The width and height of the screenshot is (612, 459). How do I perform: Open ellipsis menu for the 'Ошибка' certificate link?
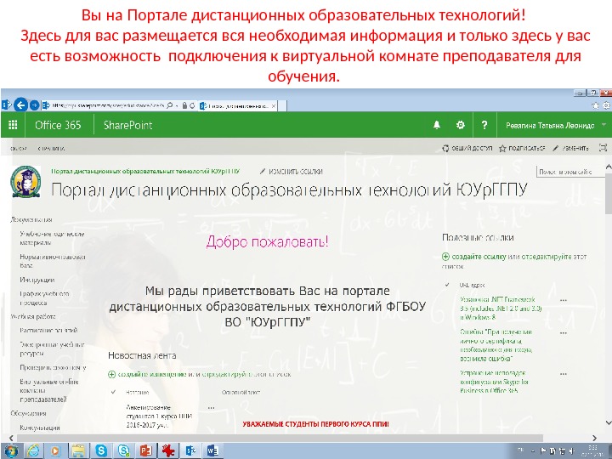point(564,333)
